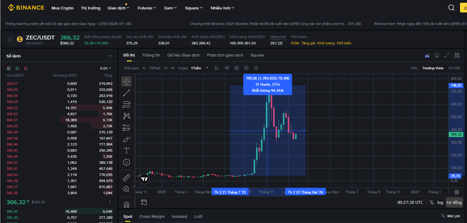The width and height of the screenshot is (467, 223).
Task: Open timezone setting 00:27:38 UTC
Action: [410, 202]
